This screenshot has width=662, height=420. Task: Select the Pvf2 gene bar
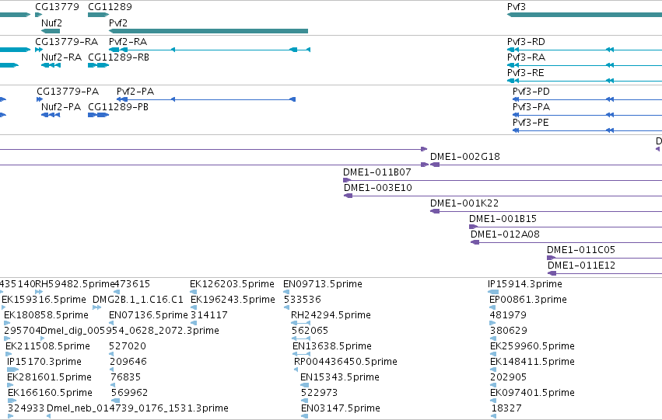click(208, 31)
